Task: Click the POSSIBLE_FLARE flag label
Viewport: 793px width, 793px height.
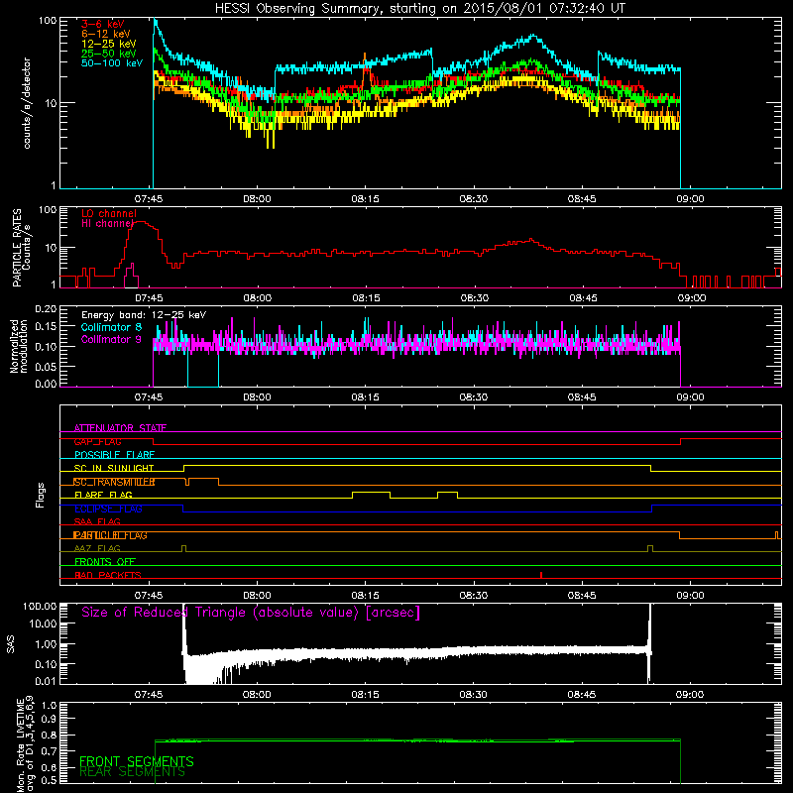Action: pos(114,455)
